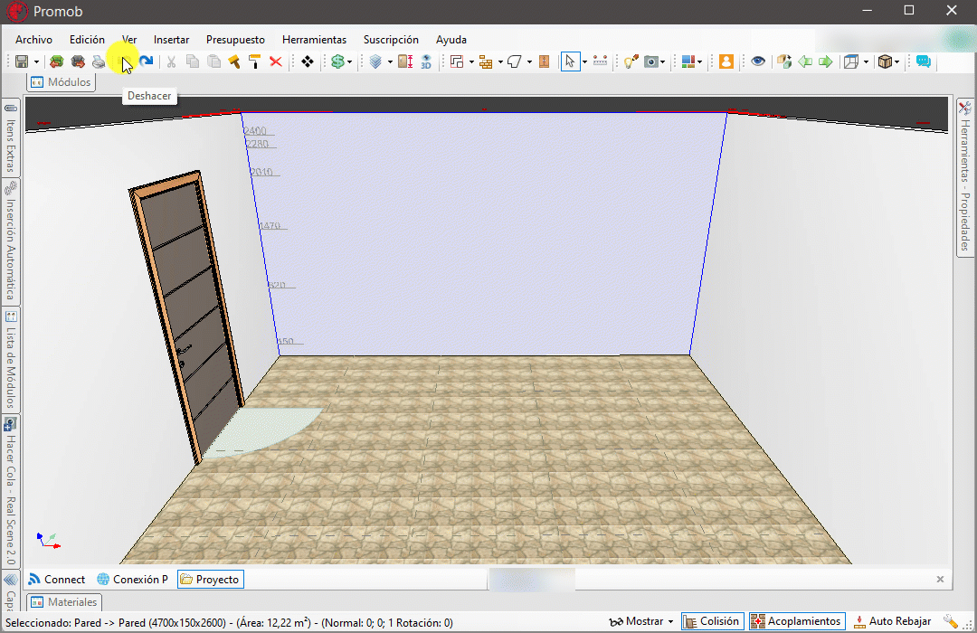This screenshot has height=633, width=977.
Task: Click the blue layers icon
Action: pos(375,61)
